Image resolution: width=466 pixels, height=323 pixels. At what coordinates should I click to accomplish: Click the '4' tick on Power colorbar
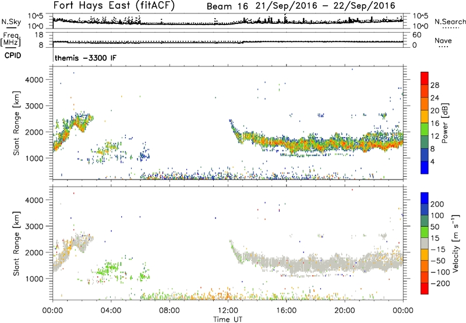tap(432, 161)
